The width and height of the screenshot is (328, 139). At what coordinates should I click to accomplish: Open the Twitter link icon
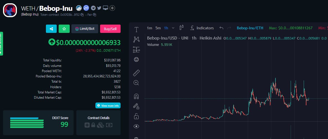click(99, 8)
